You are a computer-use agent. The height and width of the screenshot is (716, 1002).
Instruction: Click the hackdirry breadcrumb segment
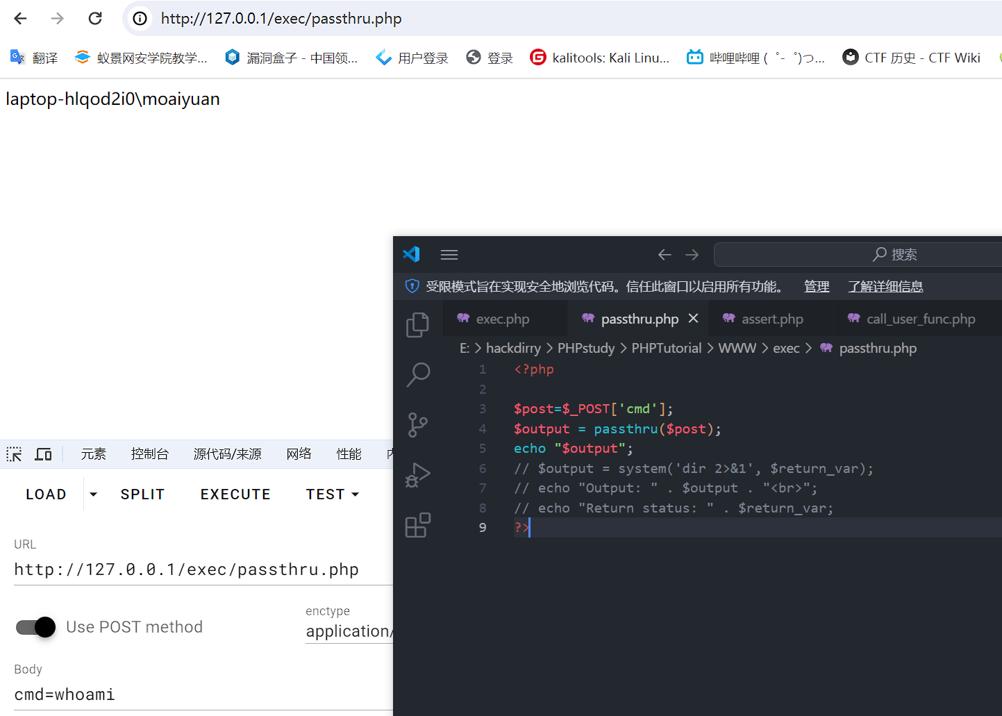coord(513,348)
